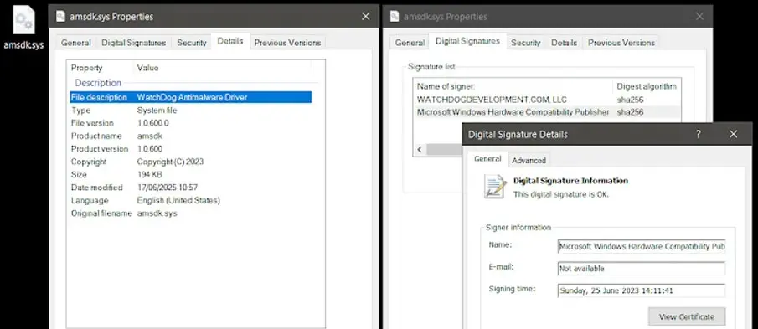The height and width of the screenshot is (329, 758).
Task: Click the Value column header
Action: point(222,68)
